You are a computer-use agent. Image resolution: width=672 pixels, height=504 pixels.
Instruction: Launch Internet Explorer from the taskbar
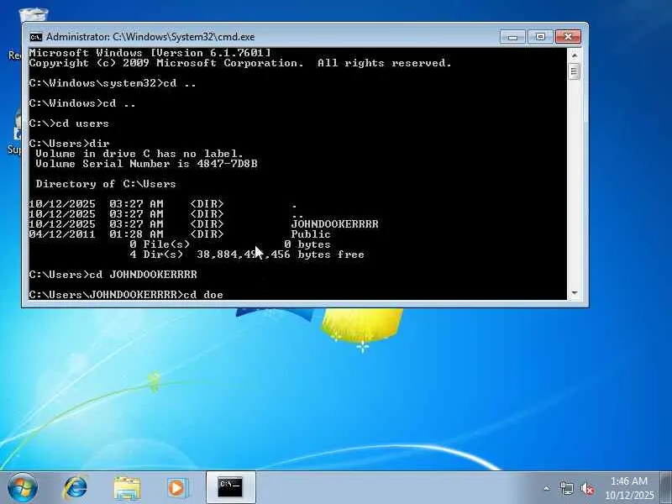[76, 488]
